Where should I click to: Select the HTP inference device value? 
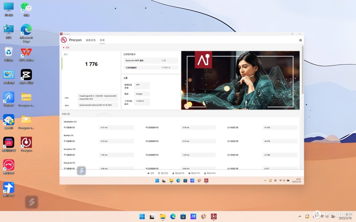[x=142, y=85]
